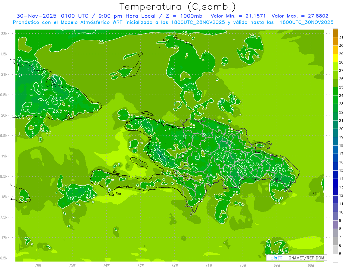Click the "72W" longitude label

tap(174, 266)
